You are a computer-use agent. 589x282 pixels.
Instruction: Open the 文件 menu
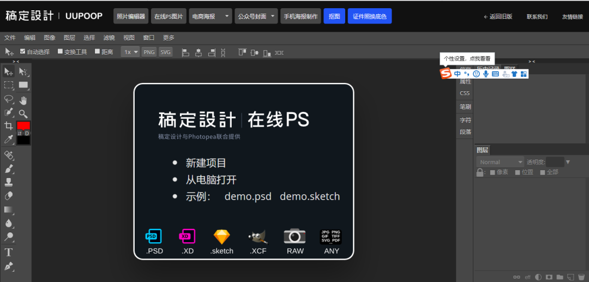(10, 38)
